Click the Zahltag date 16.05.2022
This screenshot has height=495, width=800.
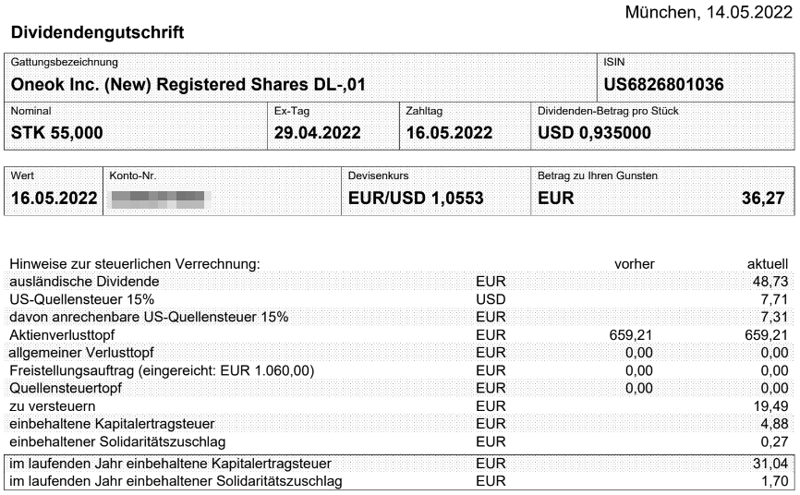click(449, 132)
